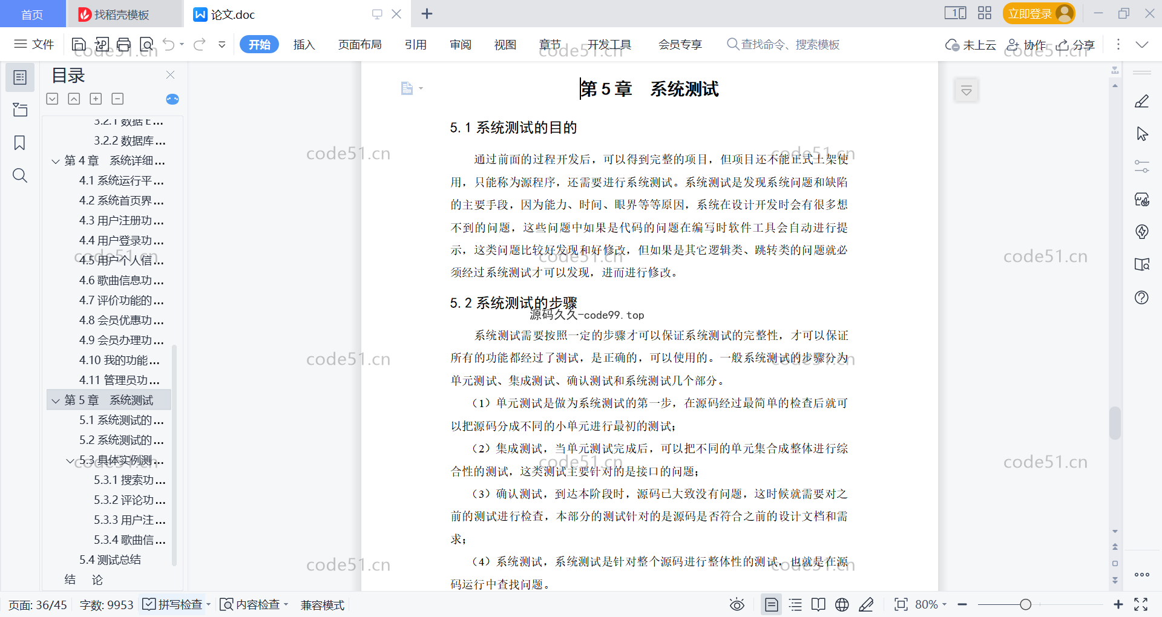Adjust the zoom slider handle
1162x617 pixels.
1025,604
